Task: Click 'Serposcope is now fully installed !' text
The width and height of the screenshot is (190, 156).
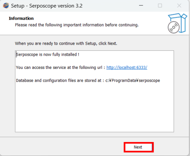Action: point(47,55)
